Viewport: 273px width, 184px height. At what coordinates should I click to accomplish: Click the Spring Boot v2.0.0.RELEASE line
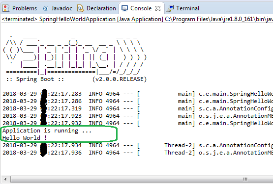pyautogui.click(x=77, y=79)
